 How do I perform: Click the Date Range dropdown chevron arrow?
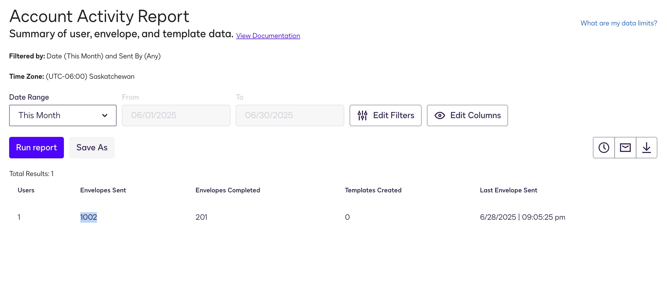tap(105, 115)
